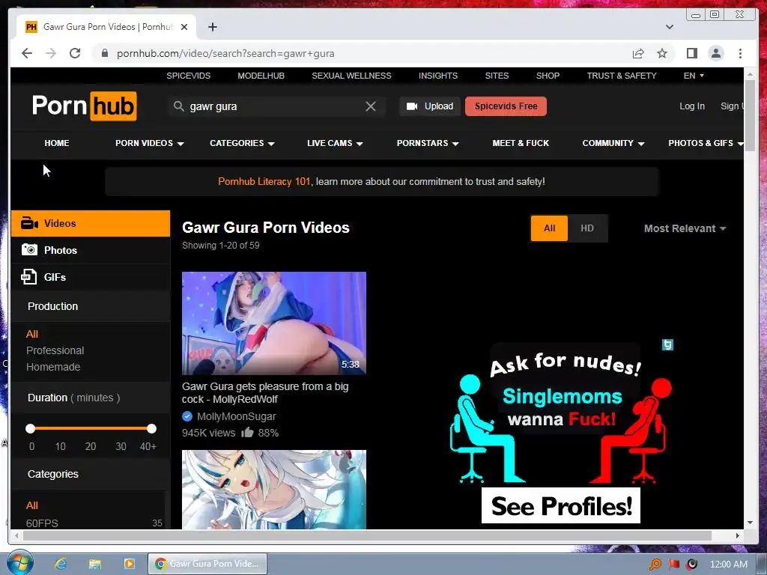This screenshot has width=767, height=575.
Task: Close the current browser tab
Action: pos(184,27)
